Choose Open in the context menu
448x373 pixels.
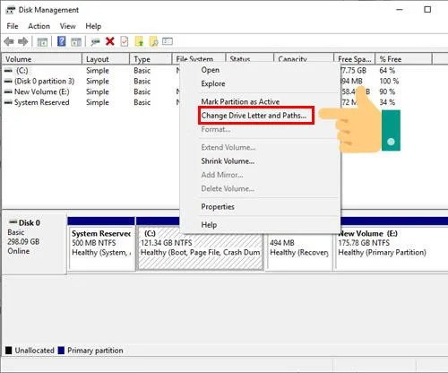point(211,70)
